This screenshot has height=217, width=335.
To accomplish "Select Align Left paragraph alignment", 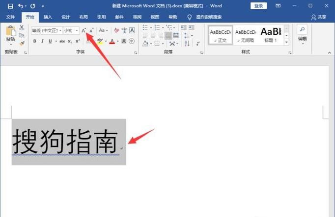I will (145, 35).
